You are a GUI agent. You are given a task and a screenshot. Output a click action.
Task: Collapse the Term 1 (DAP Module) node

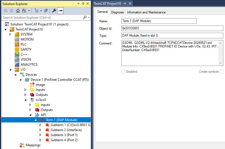tap(35, 120)
